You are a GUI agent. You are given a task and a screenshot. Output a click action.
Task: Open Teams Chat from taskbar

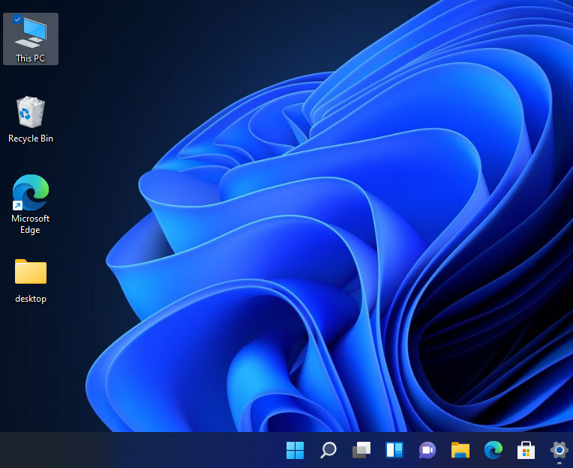pos(427,450)
